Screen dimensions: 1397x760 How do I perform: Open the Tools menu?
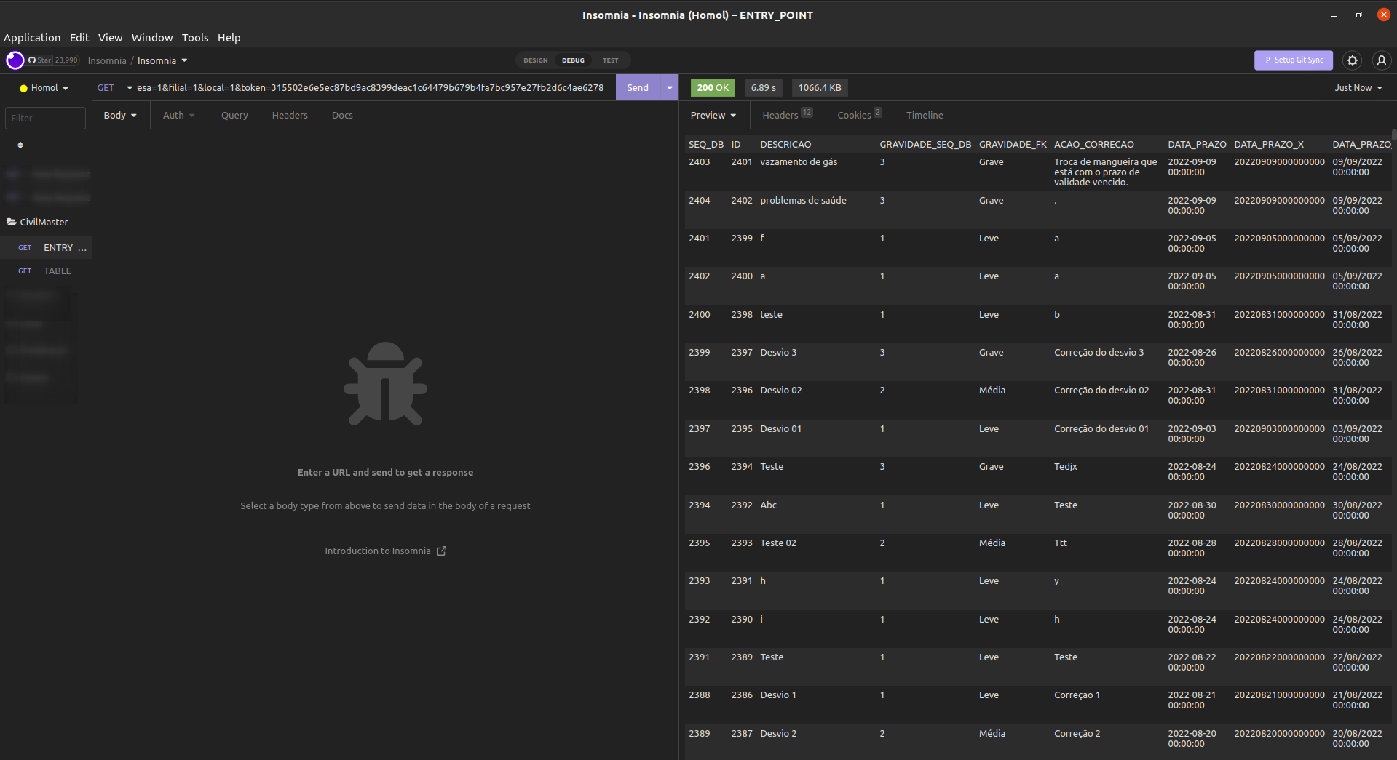[x=194, y=38]
